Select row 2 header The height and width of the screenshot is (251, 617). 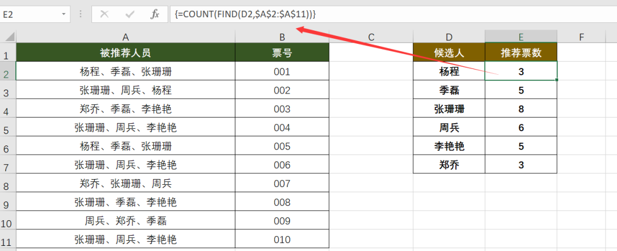click(7, 72)
